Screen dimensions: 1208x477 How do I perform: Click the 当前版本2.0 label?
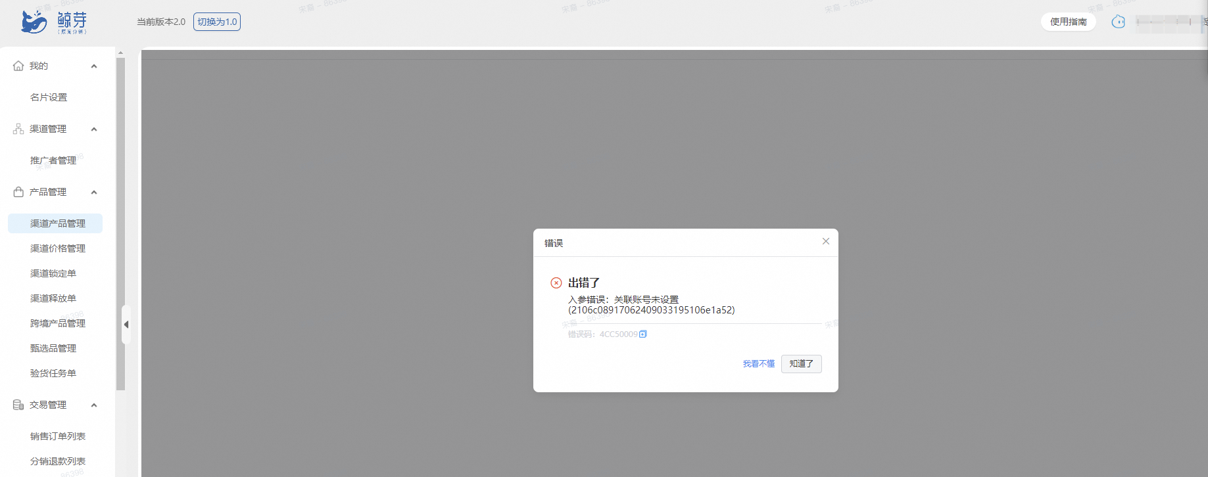(161, 22)
